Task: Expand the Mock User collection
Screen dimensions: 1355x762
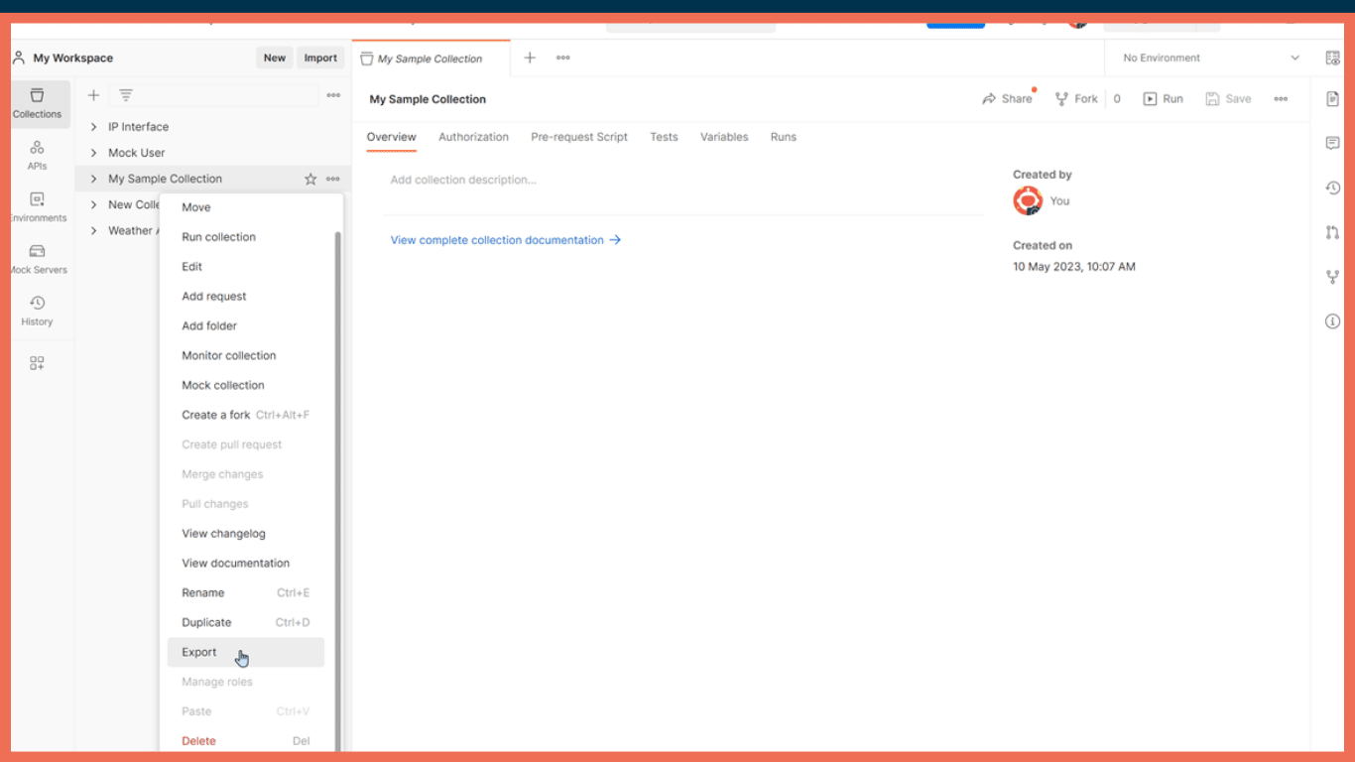Action: tap(93, 153)
